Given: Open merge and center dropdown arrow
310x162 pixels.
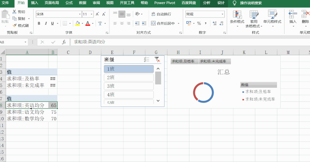Looking at the screenshot, I should click(178, 23).
